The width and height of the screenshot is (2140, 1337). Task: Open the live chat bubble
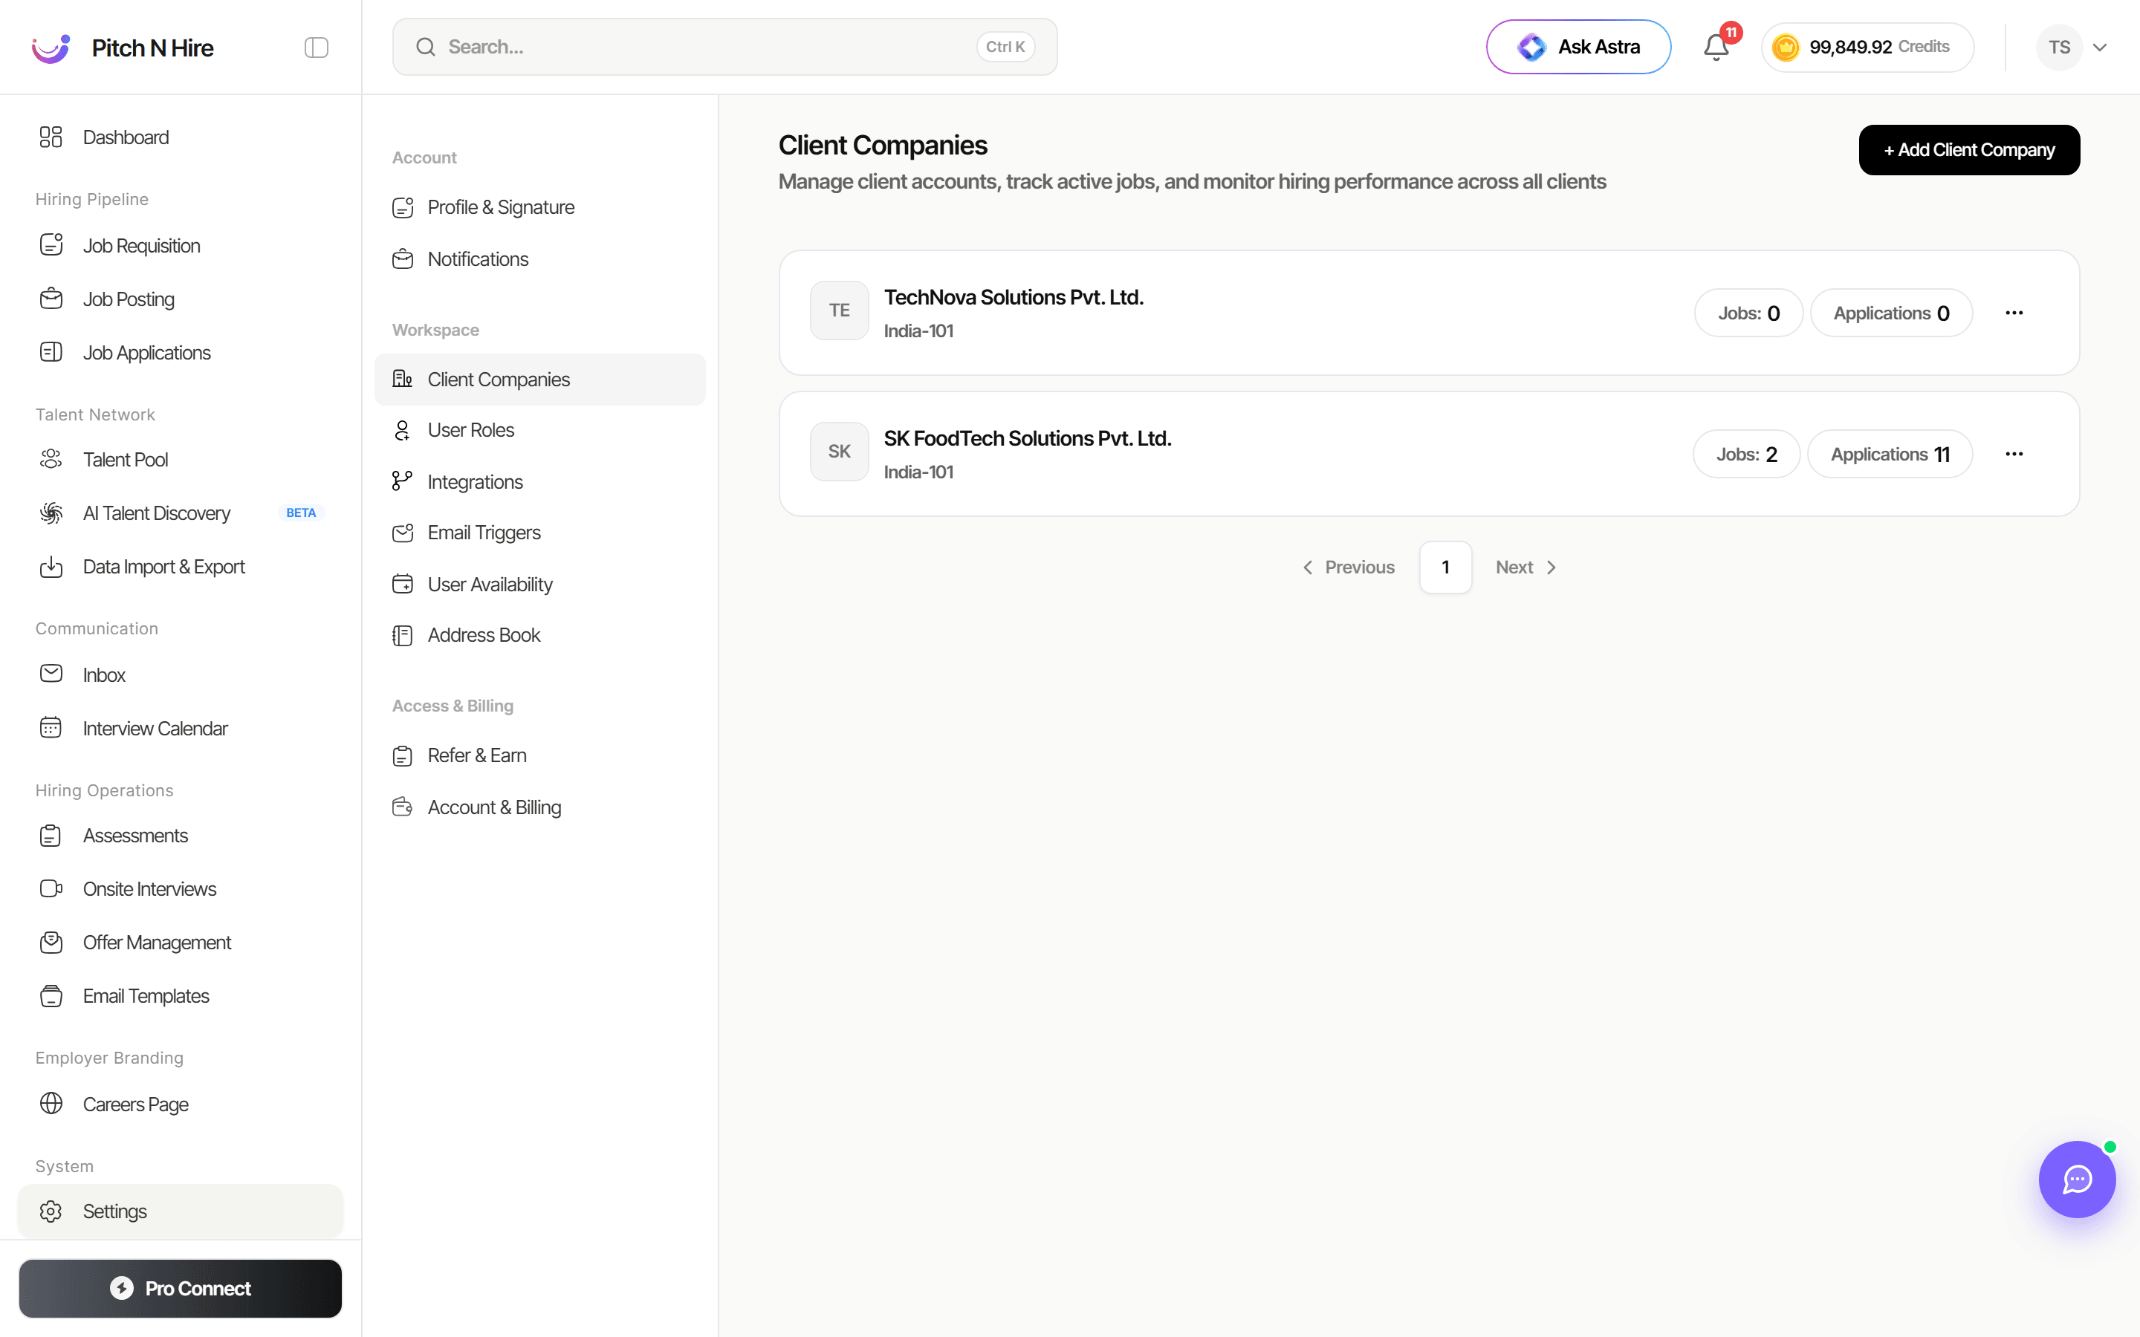point(2078,1180)
